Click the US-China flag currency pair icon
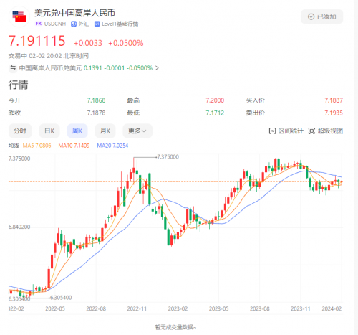 click(x=19, y=16)
